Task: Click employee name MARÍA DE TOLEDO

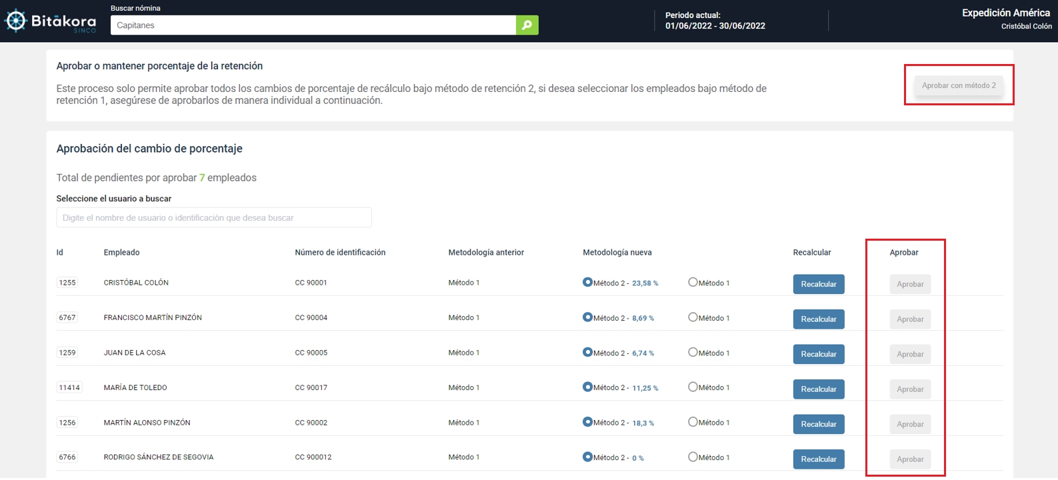Action: pyautogui.click(x=135, y=387)
